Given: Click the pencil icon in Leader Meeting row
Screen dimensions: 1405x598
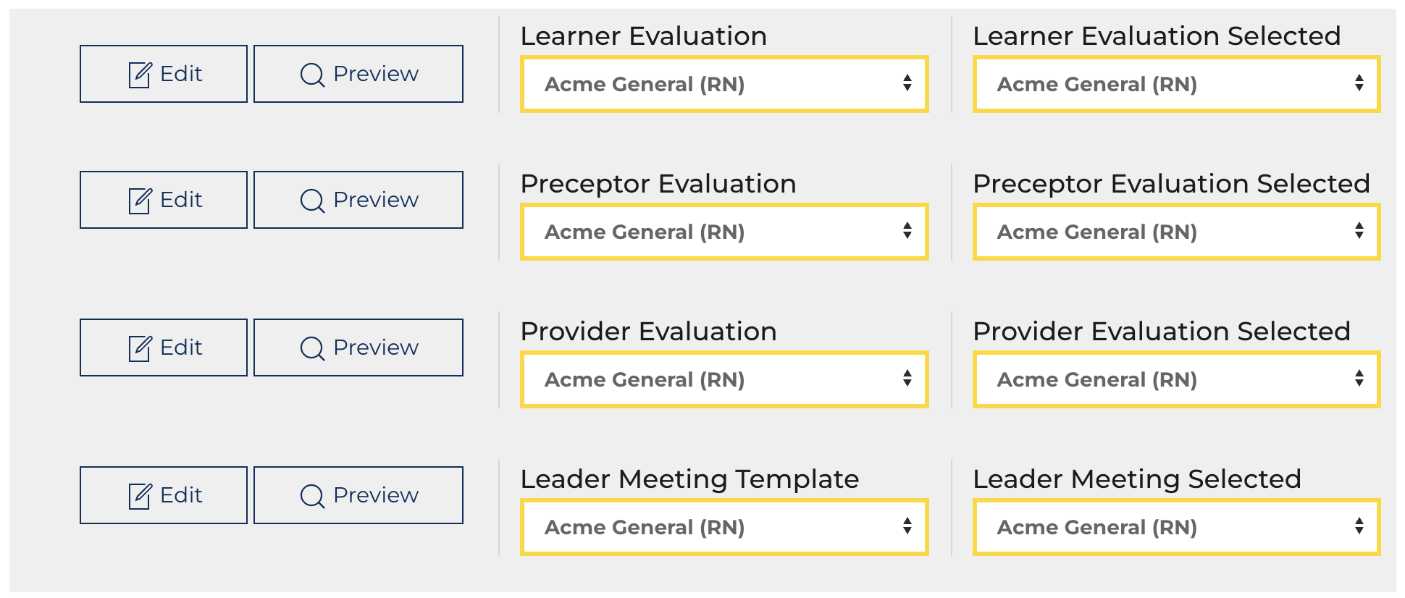Looking at the screenshot, I should pyautogui.click(x=140, y=496).
